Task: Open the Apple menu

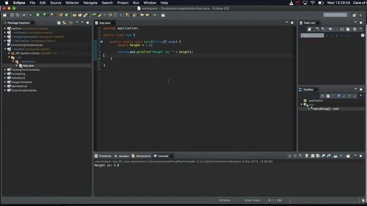Action: (6, 3)
